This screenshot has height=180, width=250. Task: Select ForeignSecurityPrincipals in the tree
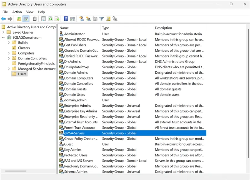coord(36,63)
